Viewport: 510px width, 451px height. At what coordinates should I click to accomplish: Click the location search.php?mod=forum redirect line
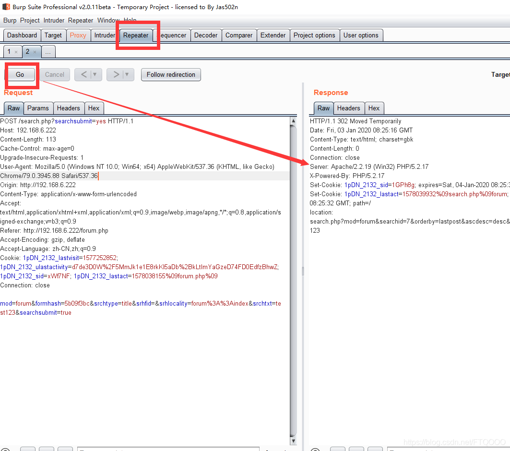[x=410, y=221]
